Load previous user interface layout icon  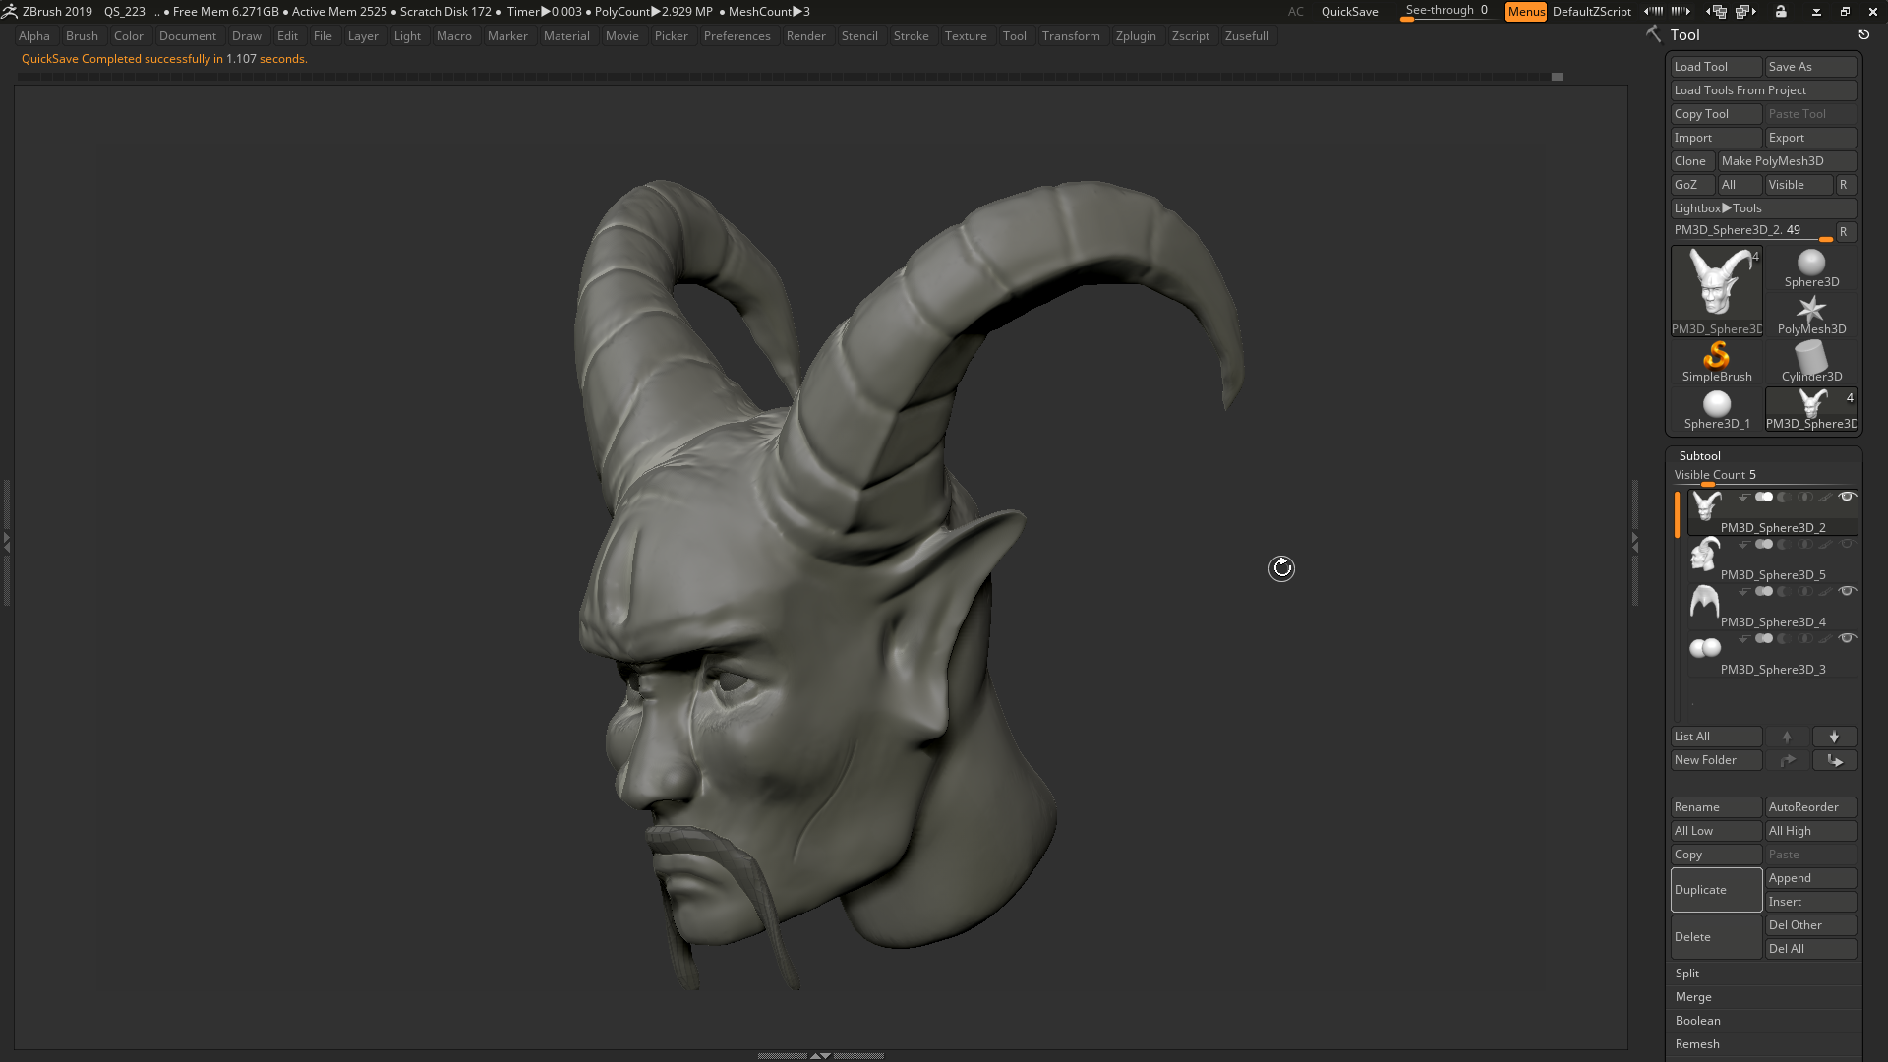(x=1717, y=11)
